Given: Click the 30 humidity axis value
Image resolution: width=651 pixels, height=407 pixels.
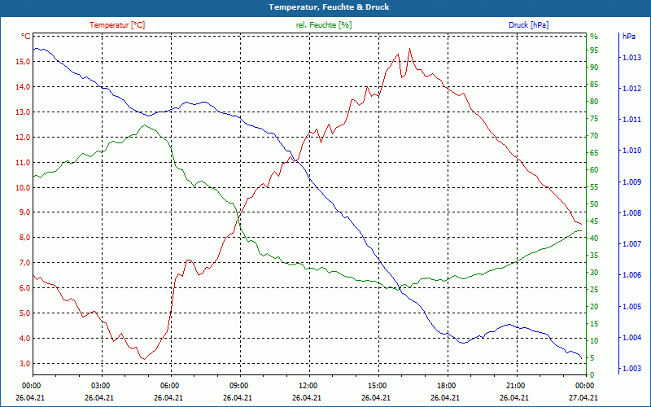Looking at the screenshot, I should [x=594, y=273].
